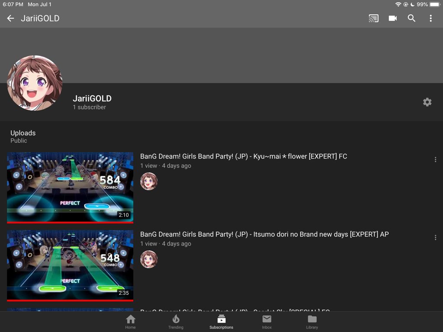
Task: Tap the back arrow beside JariiGOLD
Action: [x=10, y=18]
